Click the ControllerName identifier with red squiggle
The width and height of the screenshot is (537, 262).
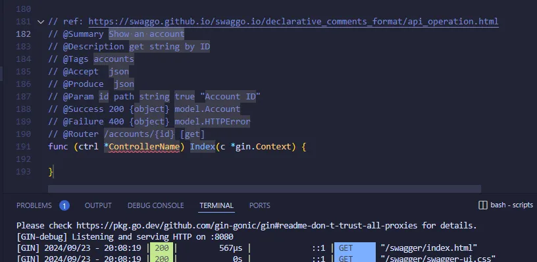point(144,147)
